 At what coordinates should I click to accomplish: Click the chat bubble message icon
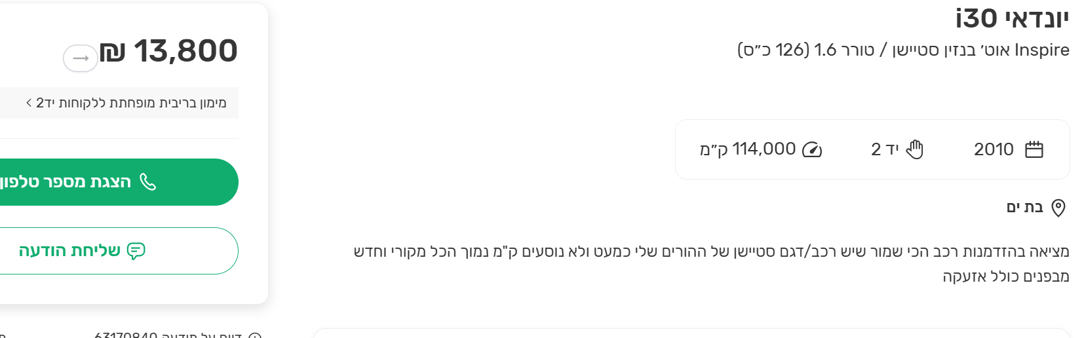click(136, 251)
